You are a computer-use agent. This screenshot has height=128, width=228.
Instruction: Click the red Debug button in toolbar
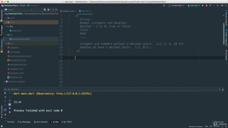point(207,6)
